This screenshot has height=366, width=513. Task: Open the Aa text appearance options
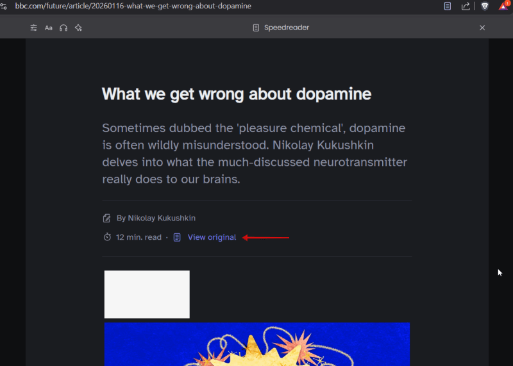[x=48, y=28]
